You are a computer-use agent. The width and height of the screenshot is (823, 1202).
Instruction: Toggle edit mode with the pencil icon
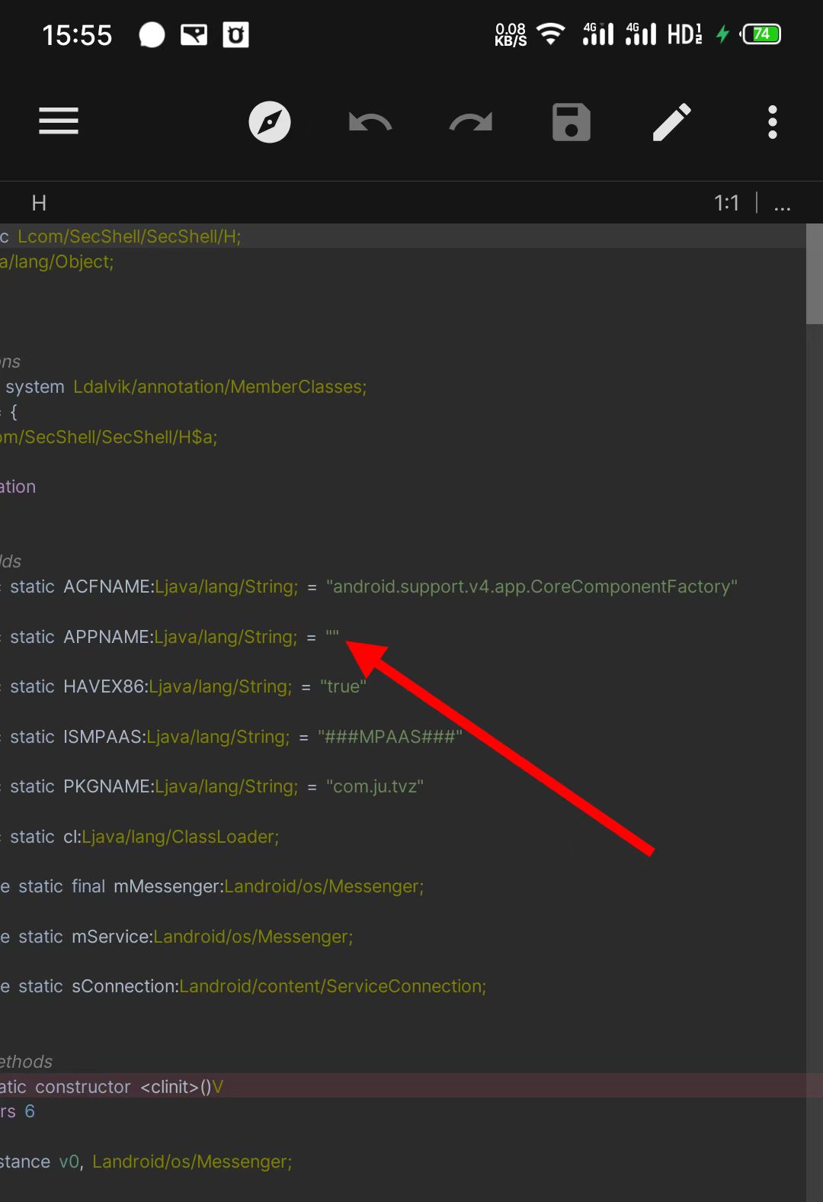pos(672,122)
